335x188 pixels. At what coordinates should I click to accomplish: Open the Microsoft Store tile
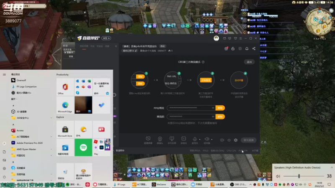tap(65, 129)
